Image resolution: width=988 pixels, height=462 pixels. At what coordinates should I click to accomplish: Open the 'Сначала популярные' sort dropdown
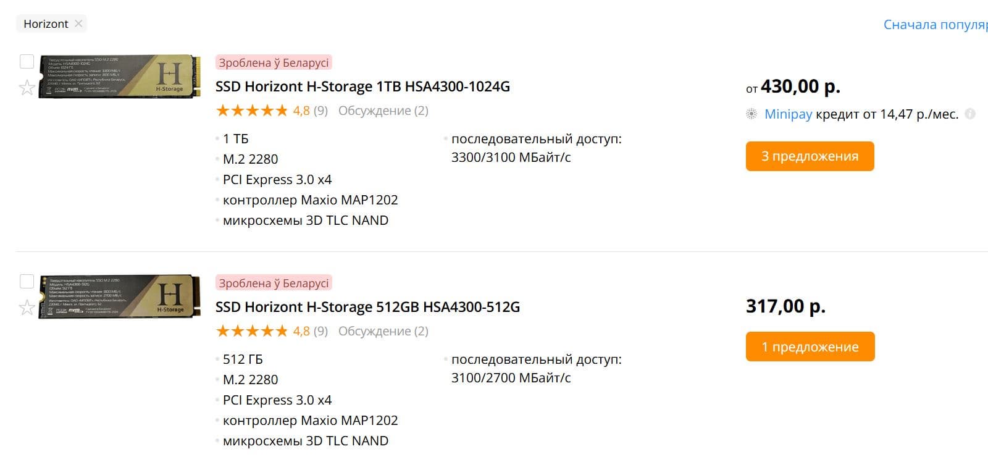click(x=935, y=25)
